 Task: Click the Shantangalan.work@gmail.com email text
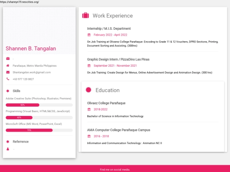tap(32, 72)
